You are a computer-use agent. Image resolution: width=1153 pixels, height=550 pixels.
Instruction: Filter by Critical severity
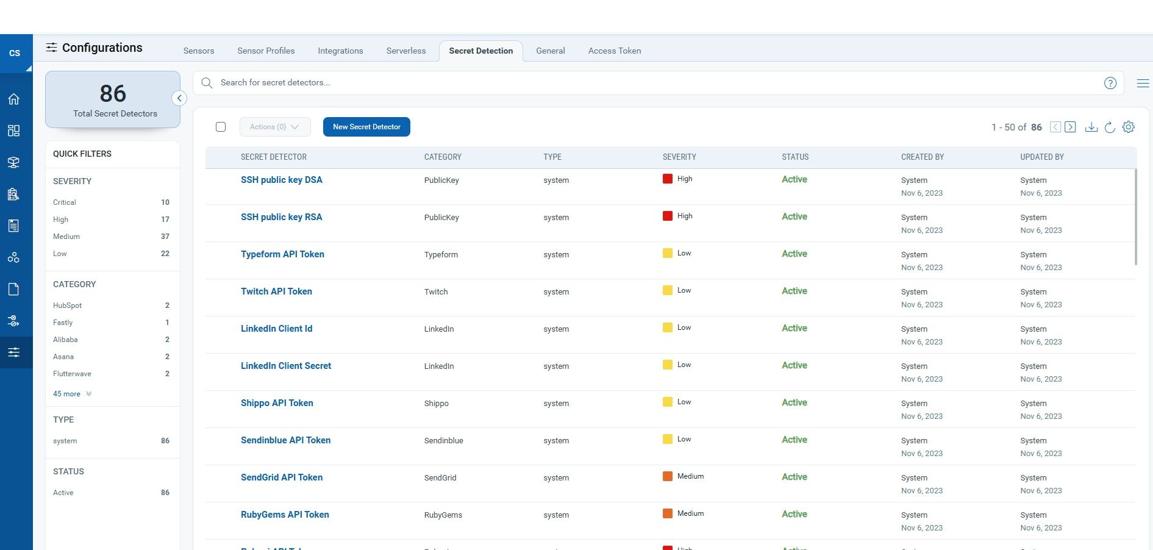click(65, 202)
